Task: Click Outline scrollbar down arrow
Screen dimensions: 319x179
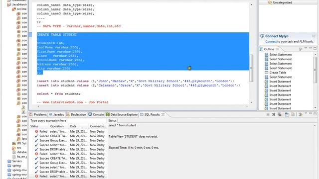Action: [x=315, y=108]
